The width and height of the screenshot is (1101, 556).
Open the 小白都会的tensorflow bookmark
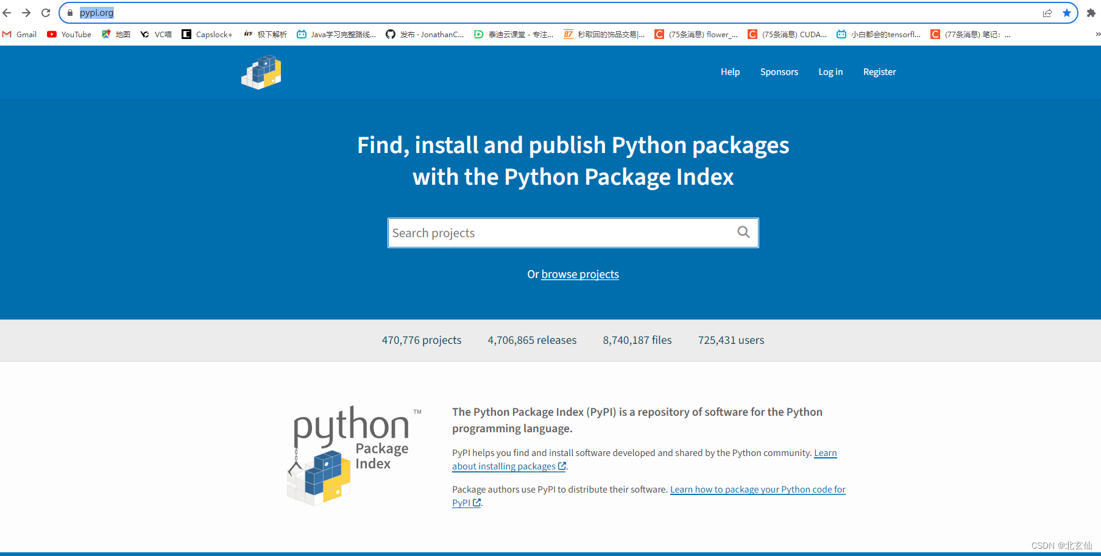click(x=879, y=34)
